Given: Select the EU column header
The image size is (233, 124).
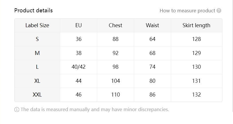Looking at the screenshot, I should pyautogui.click(x=79, y=25).
